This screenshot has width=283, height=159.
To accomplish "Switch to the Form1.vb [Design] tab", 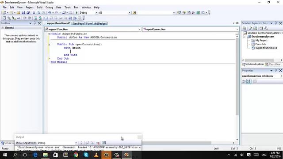I will pos(96,23).
